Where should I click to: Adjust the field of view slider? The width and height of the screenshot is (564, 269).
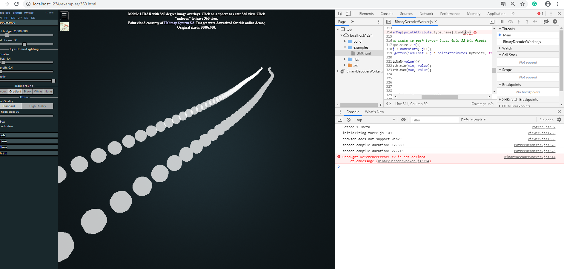[x=24, y=44]
